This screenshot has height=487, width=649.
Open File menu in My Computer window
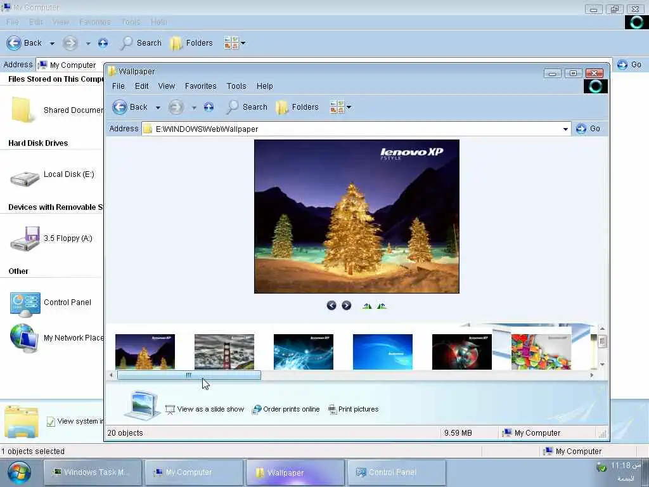(x=13, y=22)
